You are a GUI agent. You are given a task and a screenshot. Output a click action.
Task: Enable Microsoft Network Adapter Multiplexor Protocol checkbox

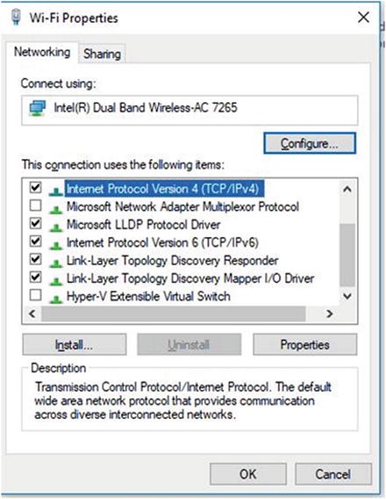(35, 206)
